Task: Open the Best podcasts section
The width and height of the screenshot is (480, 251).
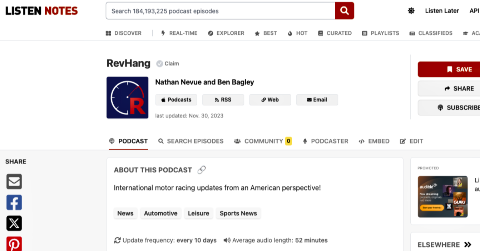Action: click(x=266, y=33)
